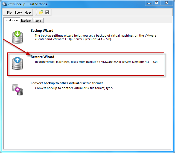The width and height of the screenshot is (175, 153).
Task: Click the vmwBackup application icon in title bar
Action: [x=4, y=4]
